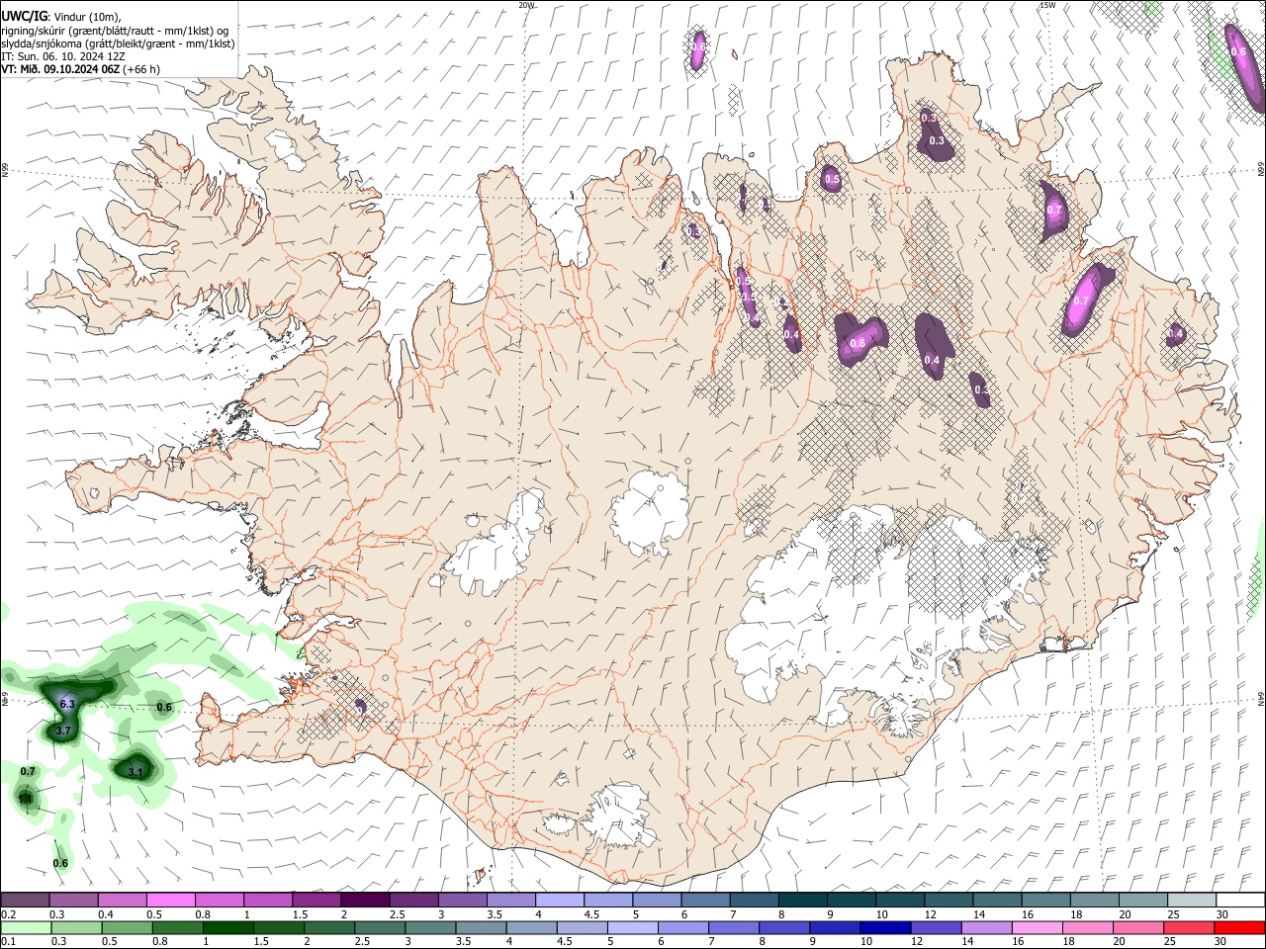Pick the darkest purple swatch between 2 and 2.5, top legend row
Image resolution: width=1266 pixels, height=949 pixels.
click(365, 901)
